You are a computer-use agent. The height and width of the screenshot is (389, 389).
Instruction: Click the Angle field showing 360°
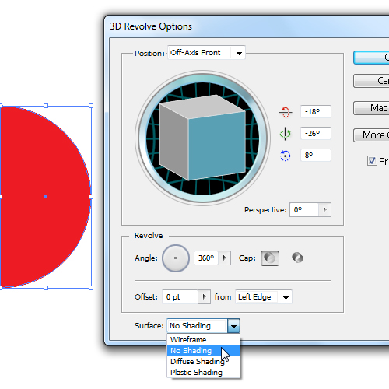coord(206,258)
